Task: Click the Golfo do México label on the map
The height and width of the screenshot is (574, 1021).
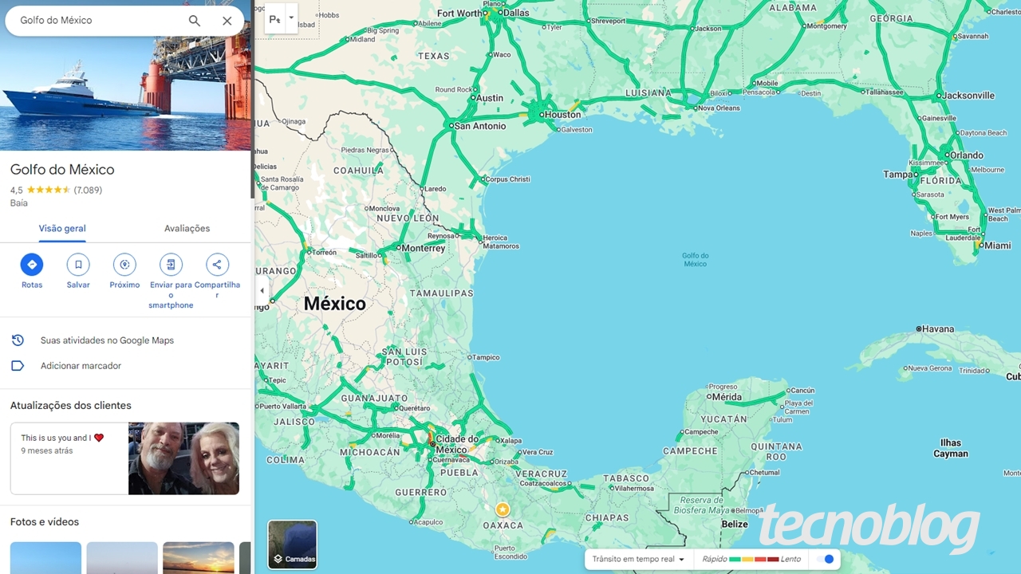Action: point(695,260)
